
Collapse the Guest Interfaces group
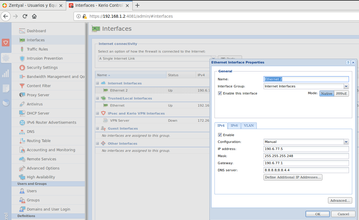[98, 128]
